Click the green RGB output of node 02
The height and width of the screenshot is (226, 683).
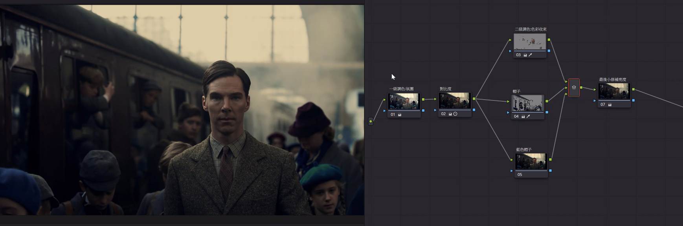tap(474, 99)
